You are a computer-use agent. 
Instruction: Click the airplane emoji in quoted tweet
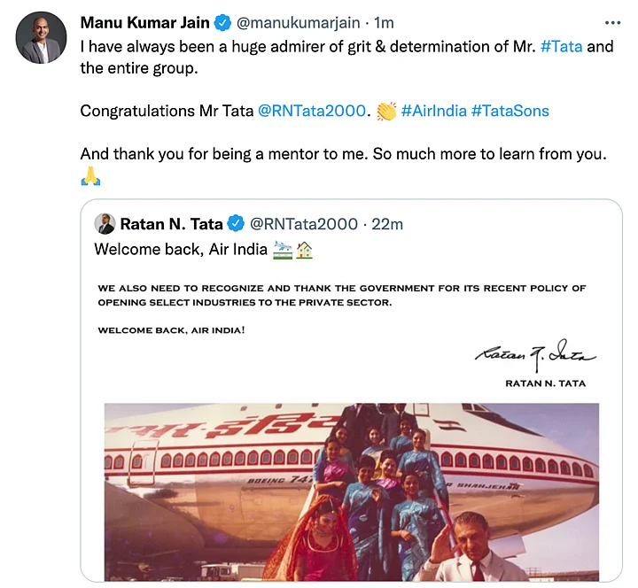point(283,249)
